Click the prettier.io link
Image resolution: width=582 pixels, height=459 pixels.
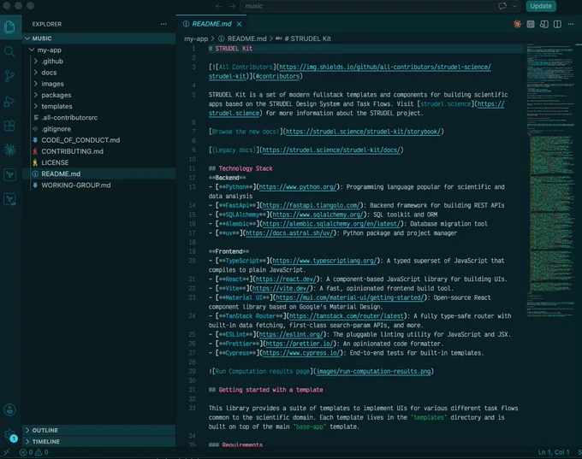(300, 344)
